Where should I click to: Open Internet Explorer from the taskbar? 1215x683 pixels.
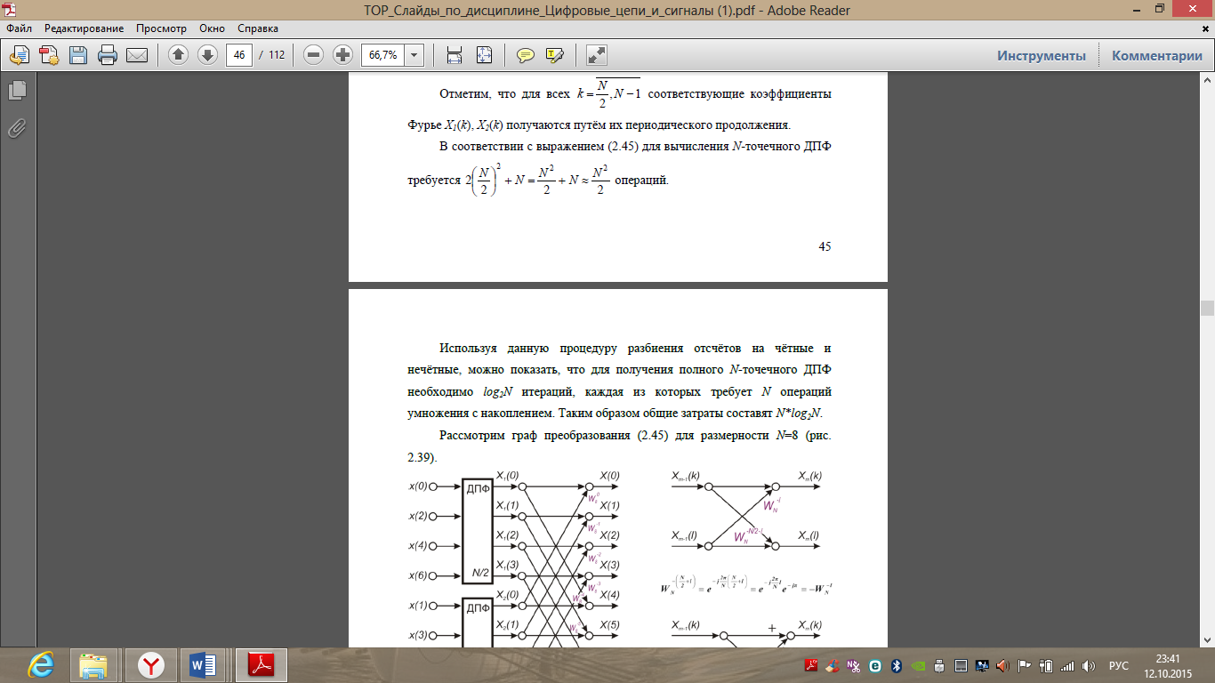click(41, 664)
